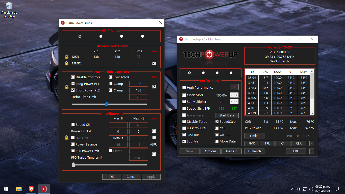345x194 pixels.
Task: Click the lock icon beside TDP Level
Action: [x=67, y=138]
